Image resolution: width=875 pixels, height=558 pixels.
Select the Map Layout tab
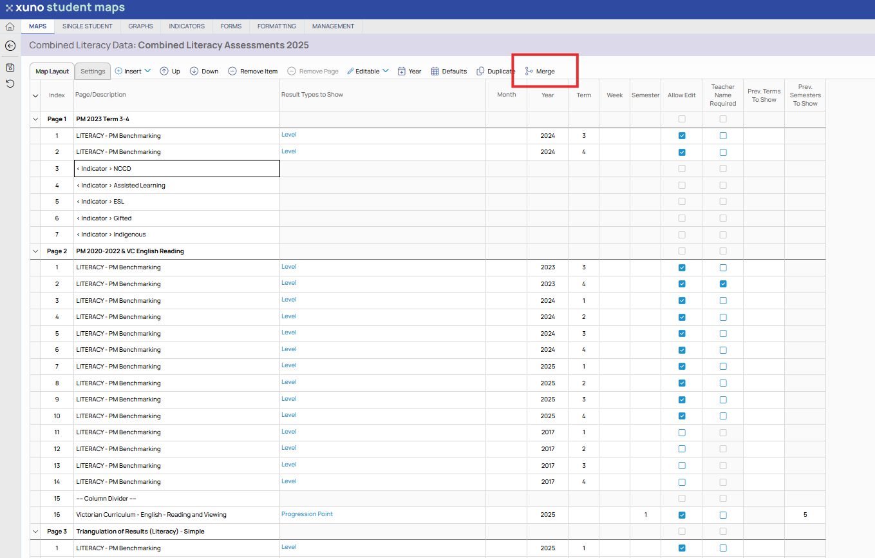(x=52, y=72)
